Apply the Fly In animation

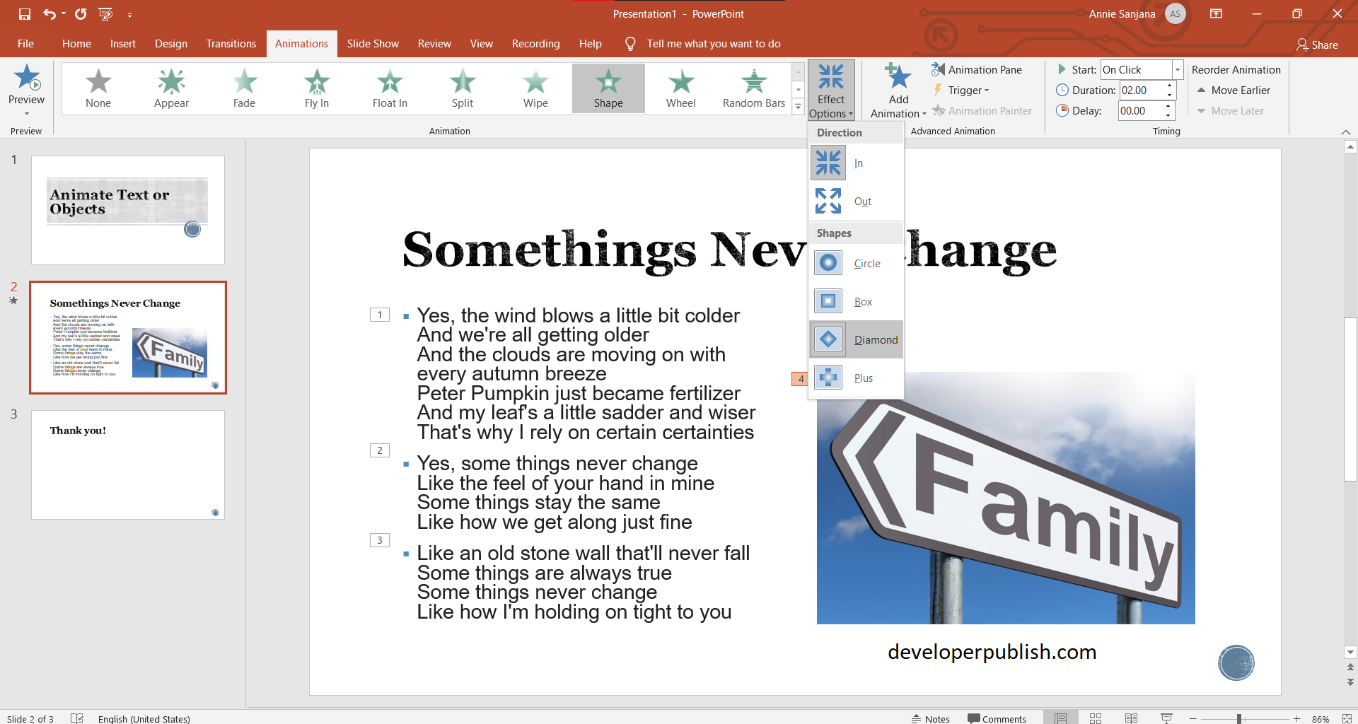coord(316,88)
